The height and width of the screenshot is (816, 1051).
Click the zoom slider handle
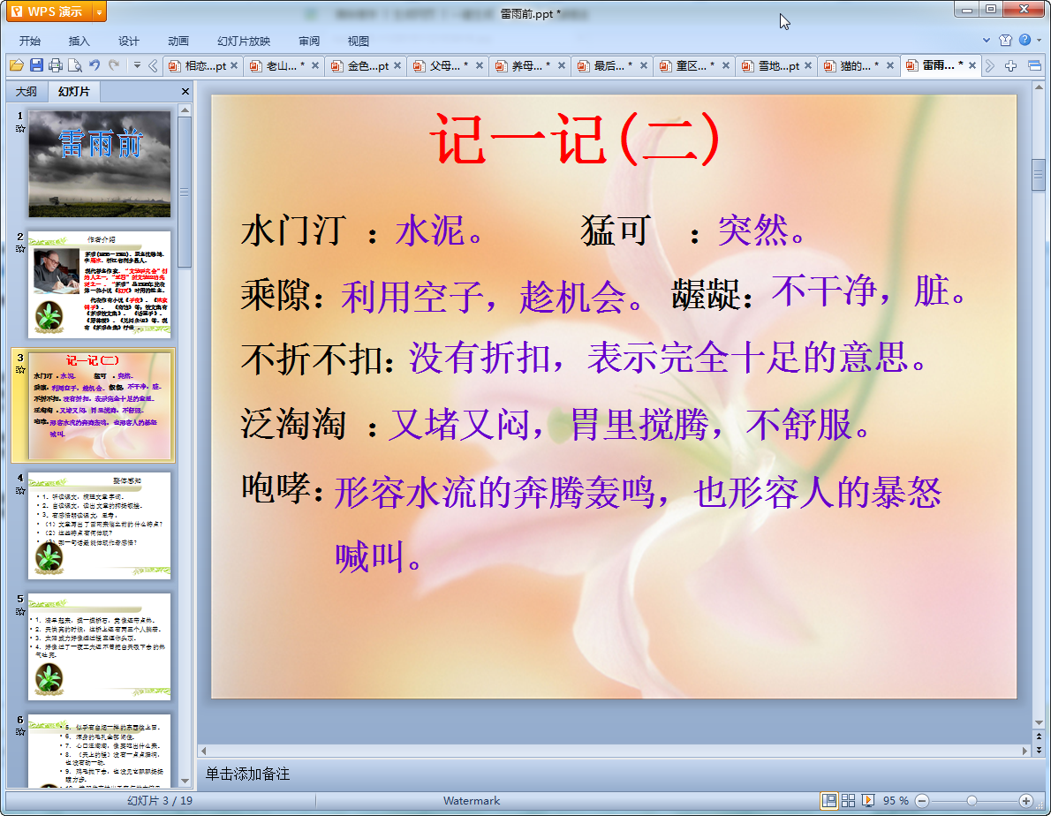pyautogui.click(x=972, y=801)
